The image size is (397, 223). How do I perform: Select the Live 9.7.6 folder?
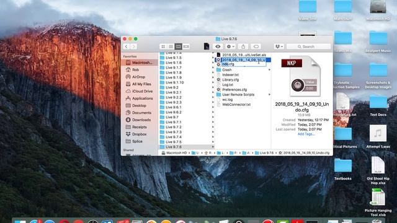pos(187,147)
